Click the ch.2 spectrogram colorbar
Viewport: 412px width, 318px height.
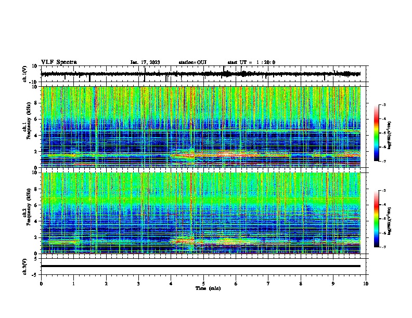[x=377, y=219]
